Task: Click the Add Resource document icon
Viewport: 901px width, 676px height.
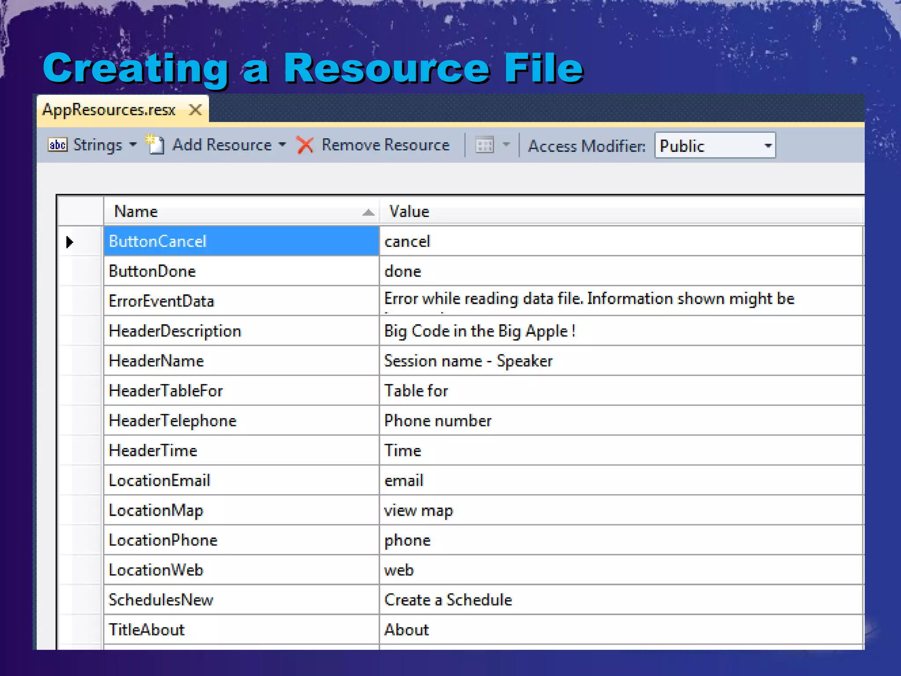Action: pyautogui.click(x=155, y=144)
